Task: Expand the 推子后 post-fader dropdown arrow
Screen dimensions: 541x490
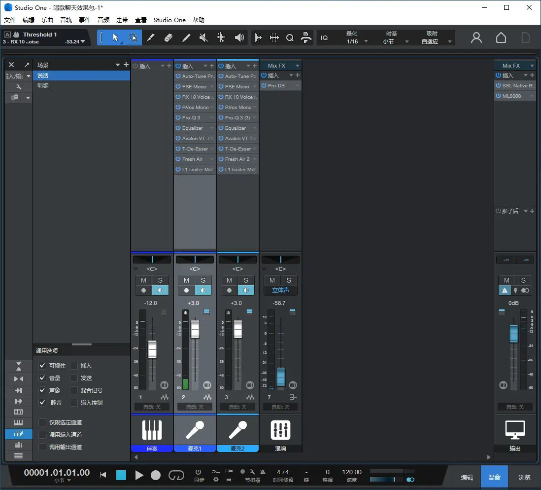Action: point(525,211)
